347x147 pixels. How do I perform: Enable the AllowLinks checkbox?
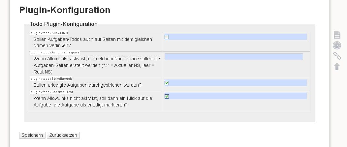(x=167, y=37)
